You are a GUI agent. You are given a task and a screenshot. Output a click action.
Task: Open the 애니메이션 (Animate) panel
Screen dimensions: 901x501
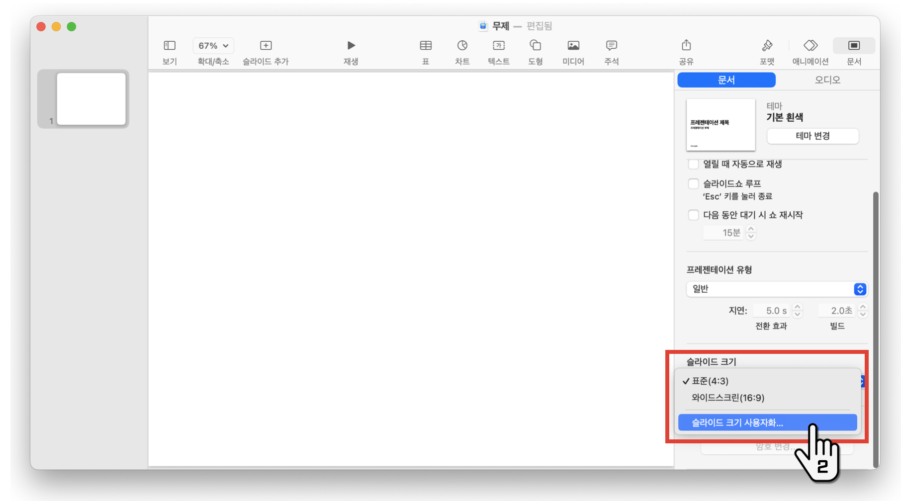(x=810, y=51)
